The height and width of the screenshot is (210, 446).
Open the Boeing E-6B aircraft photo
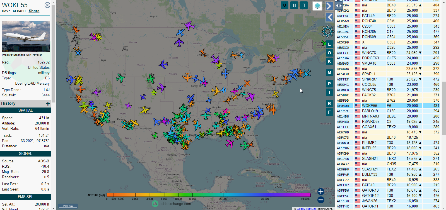[x=26, y=36]
